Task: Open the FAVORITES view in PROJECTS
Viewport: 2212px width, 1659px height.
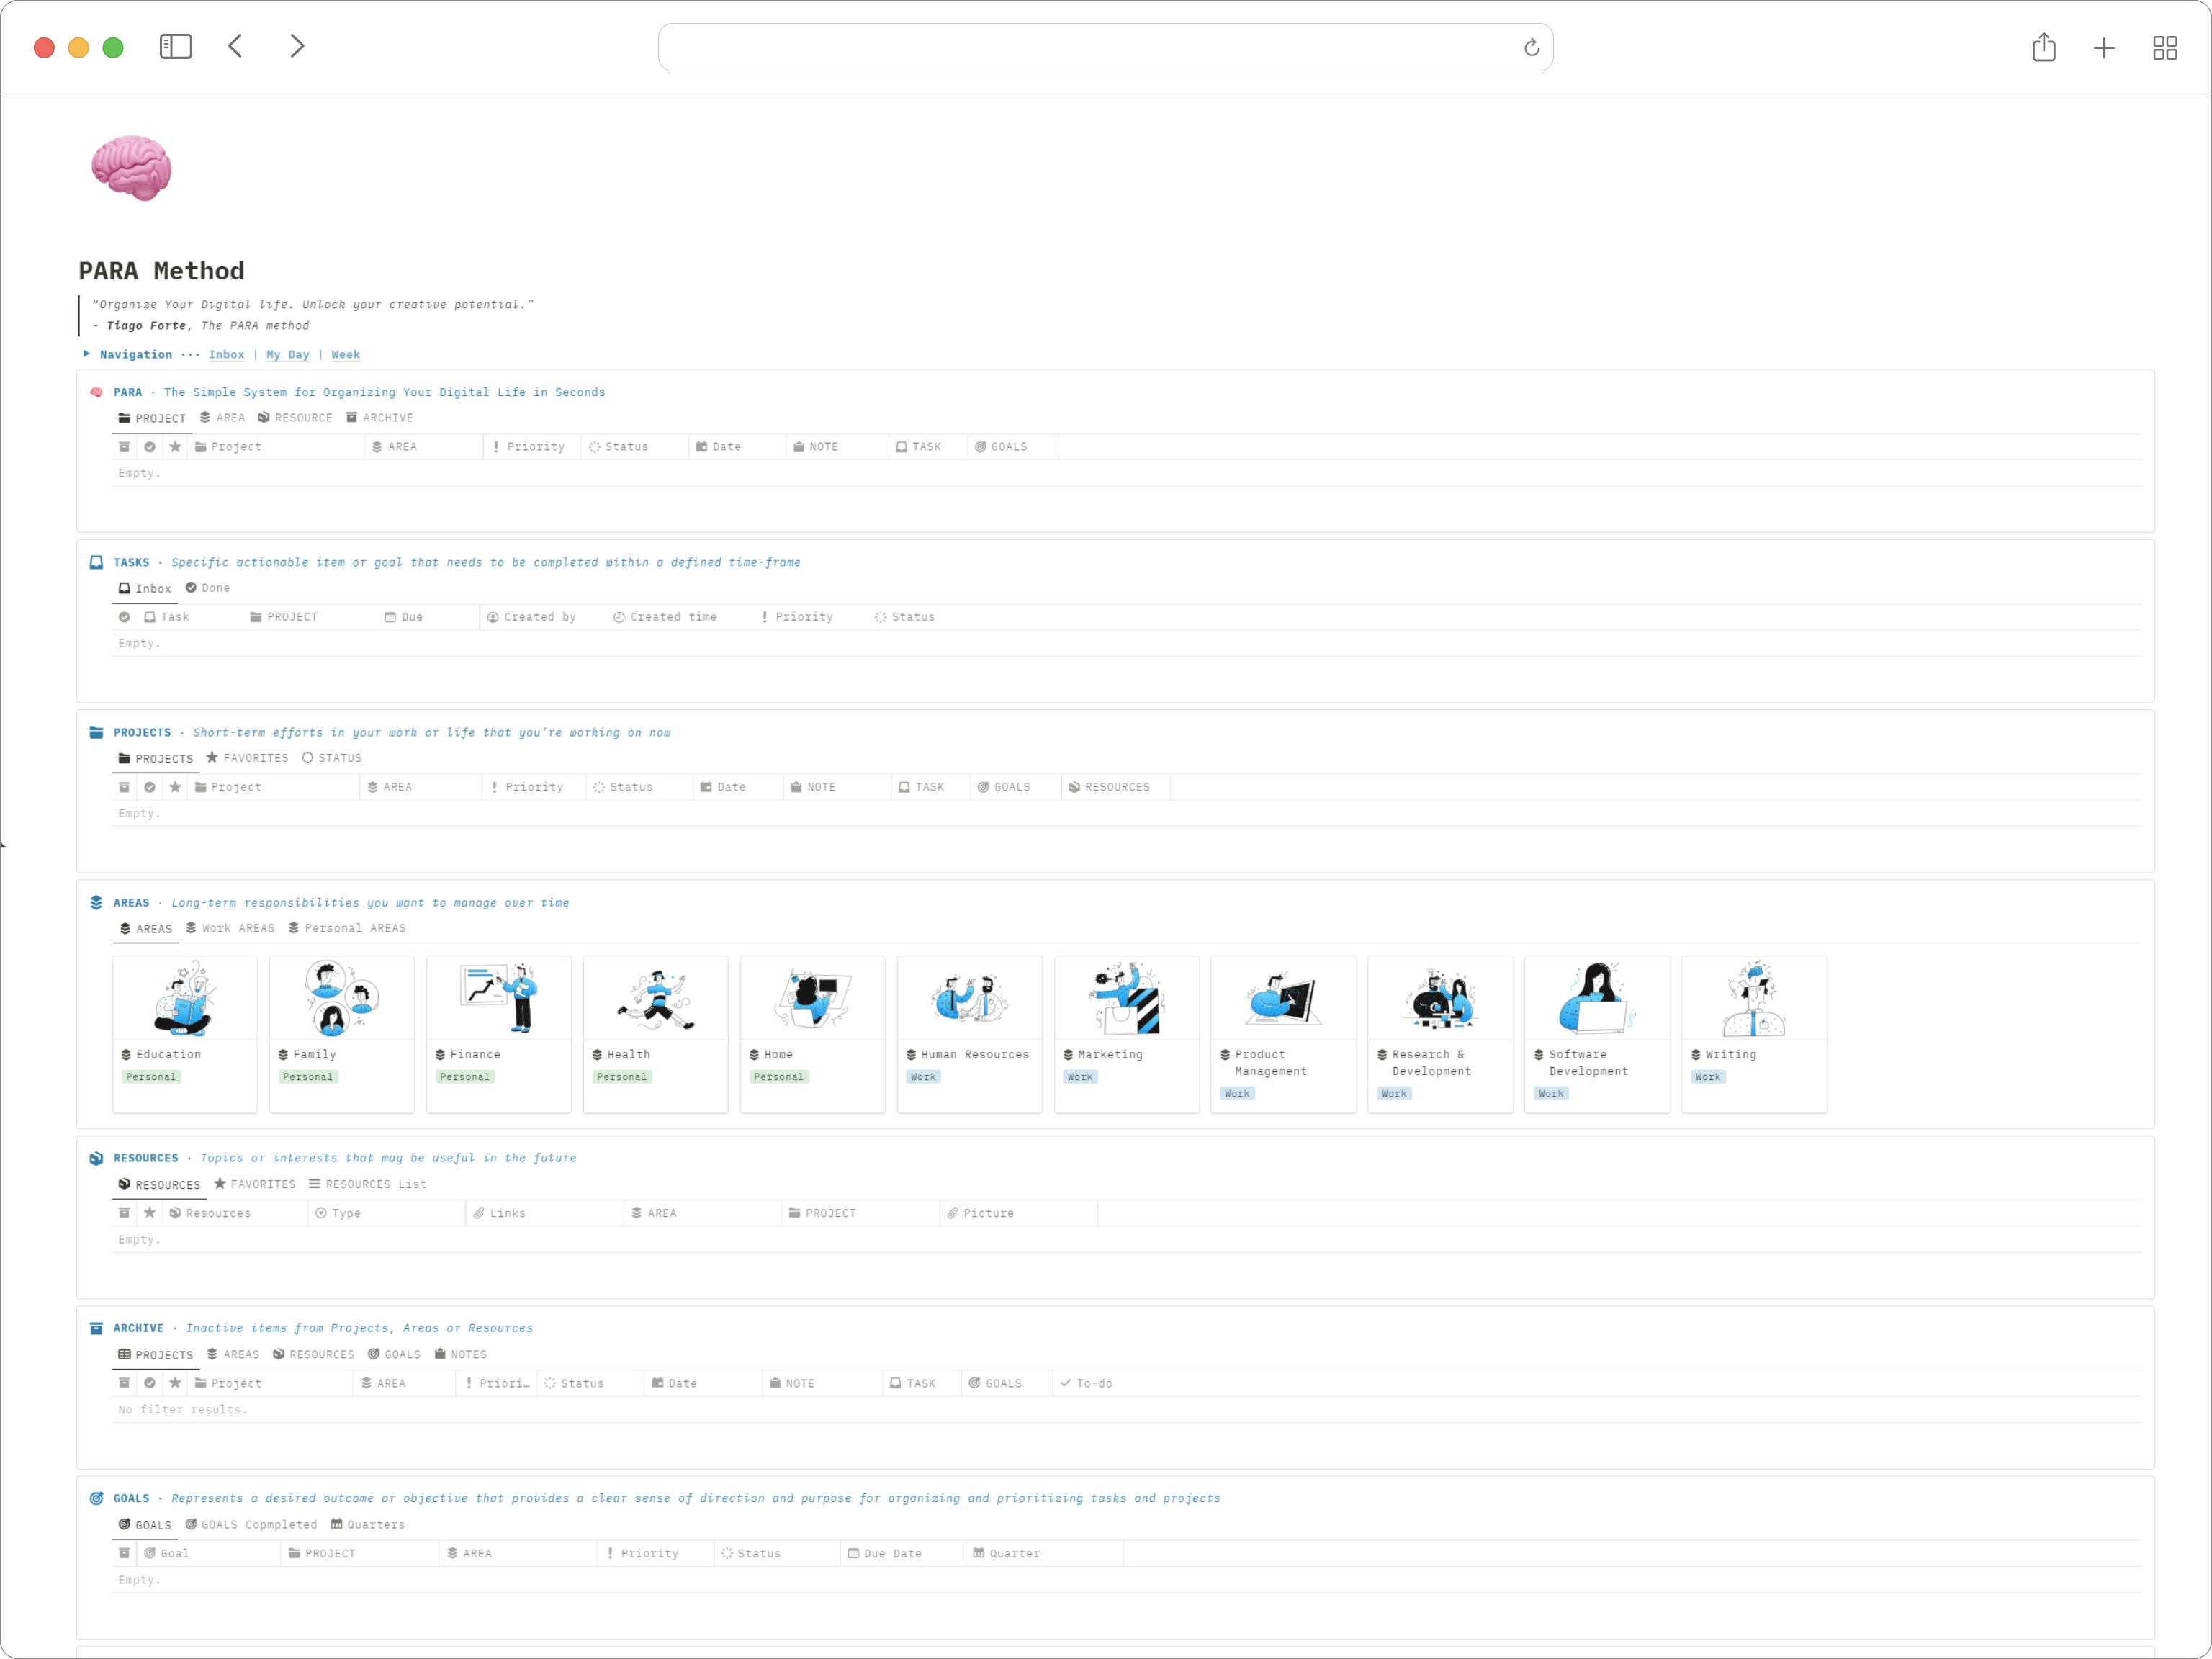Action: point(247,758)
